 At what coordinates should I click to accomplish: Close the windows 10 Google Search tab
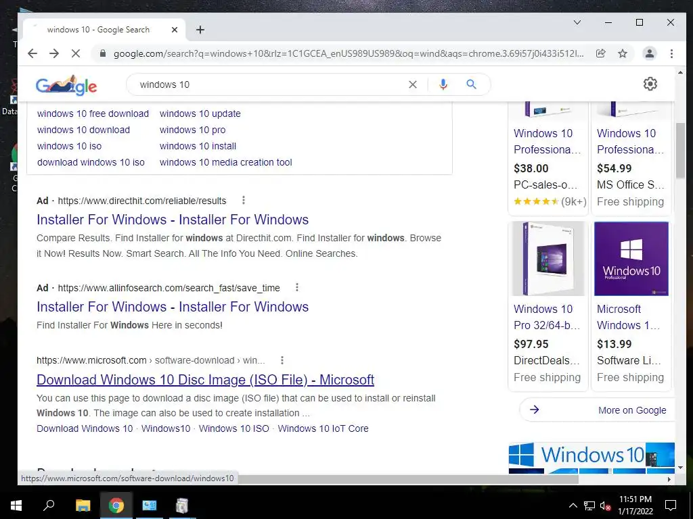(175, 30)
